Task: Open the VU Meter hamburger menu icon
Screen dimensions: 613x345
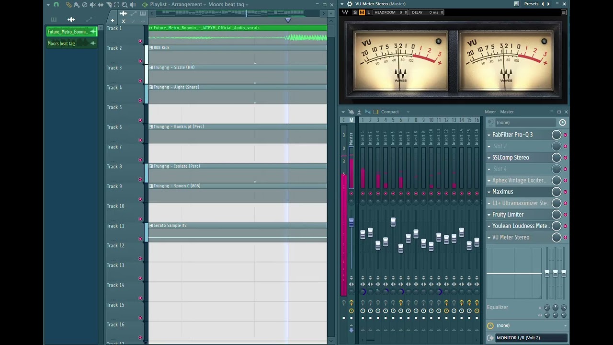Action: click(563, 12)
